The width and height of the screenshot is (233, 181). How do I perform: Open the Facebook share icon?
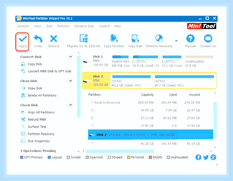coord(198,157)
